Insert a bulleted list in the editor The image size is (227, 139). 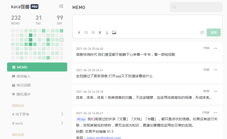(x=86, y=32)
